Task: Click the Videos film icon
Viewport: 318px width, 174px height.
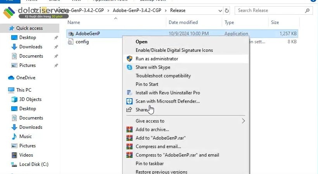Action: pyautogui.click(x=14, y=155)
